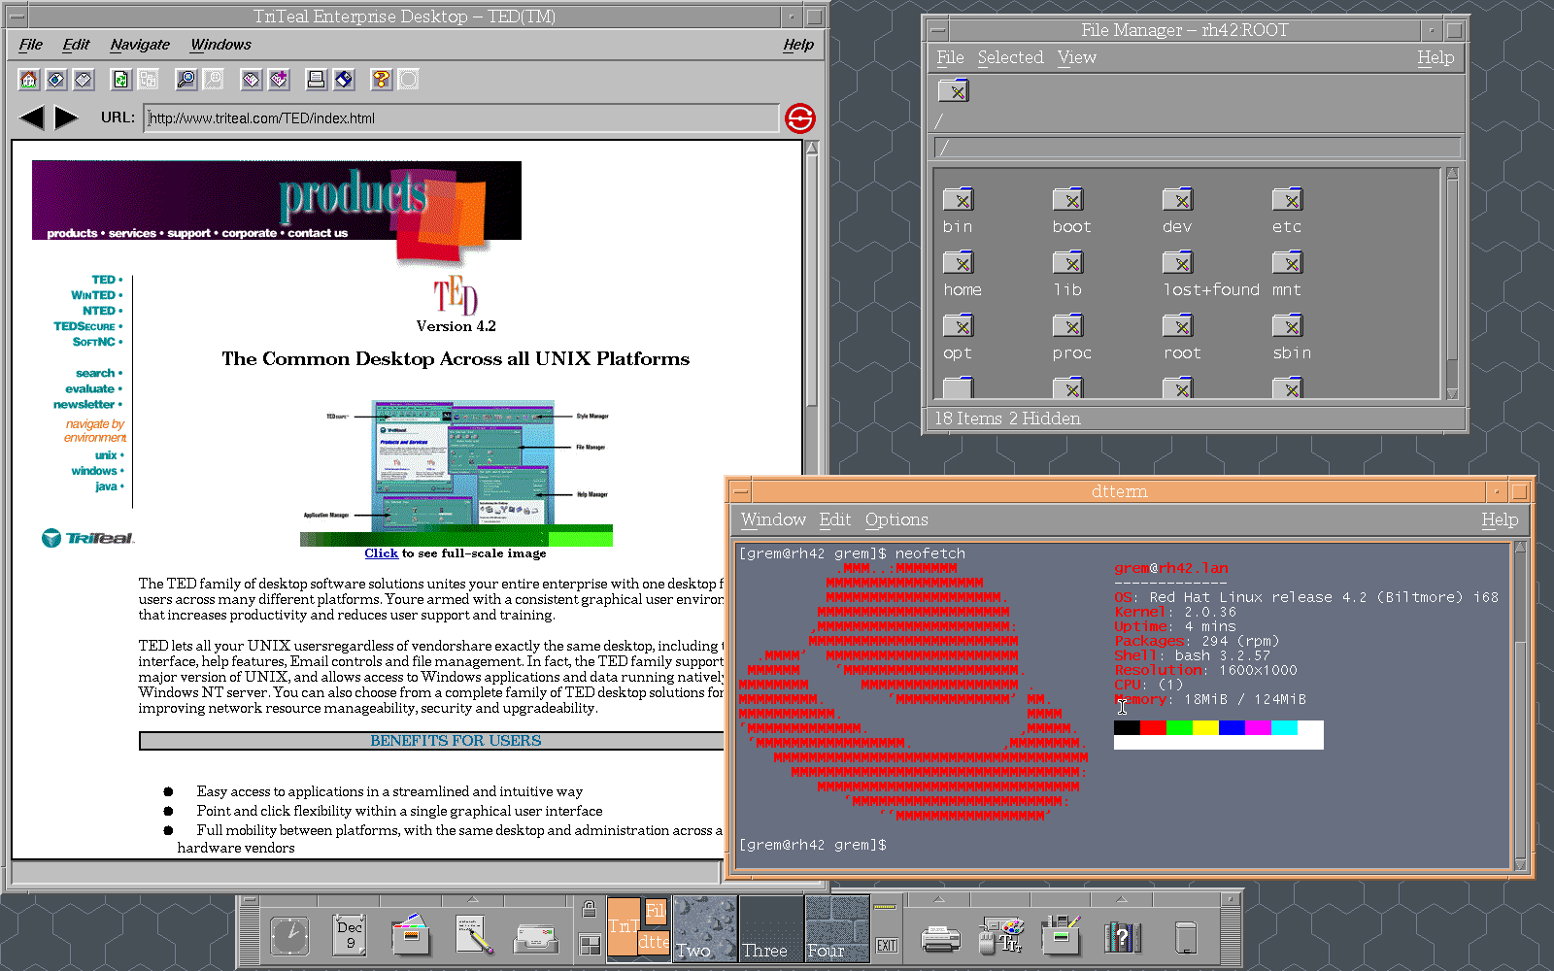The image size is (1554, 971).
Task: Open window menu button of dtterm title bar
Action: 741,491
